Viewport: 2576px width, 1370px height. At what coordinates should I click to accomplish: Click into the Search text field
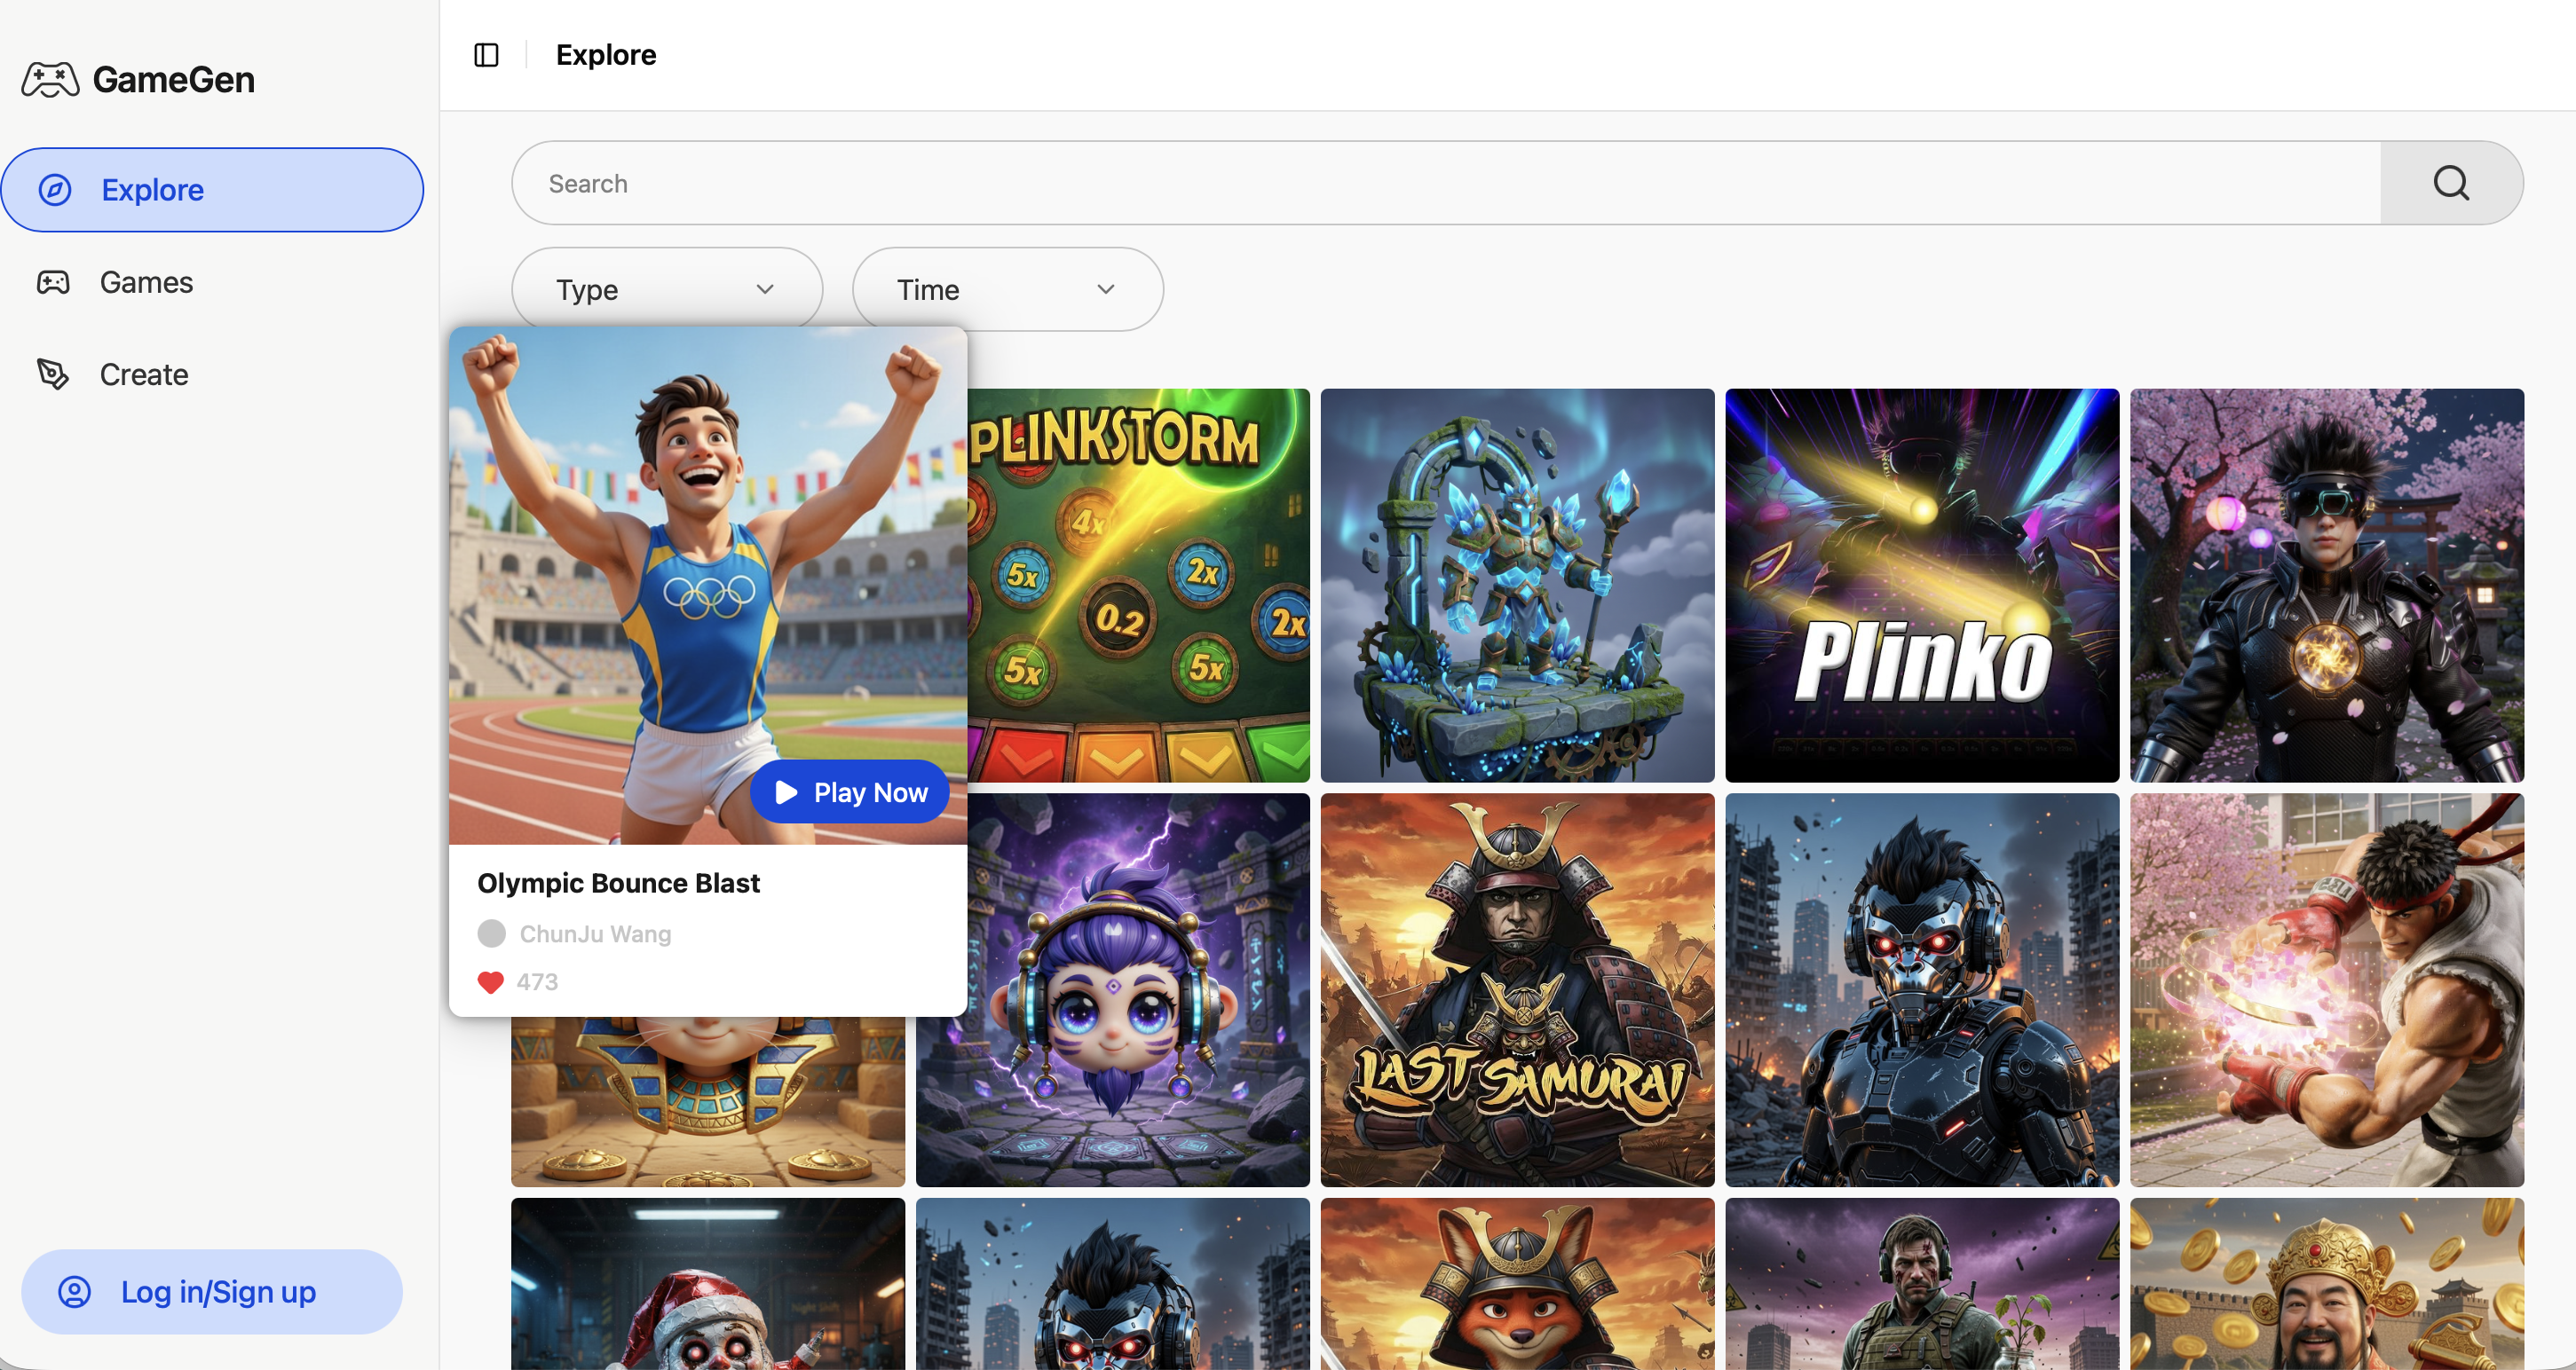[x=1445, y=183]
